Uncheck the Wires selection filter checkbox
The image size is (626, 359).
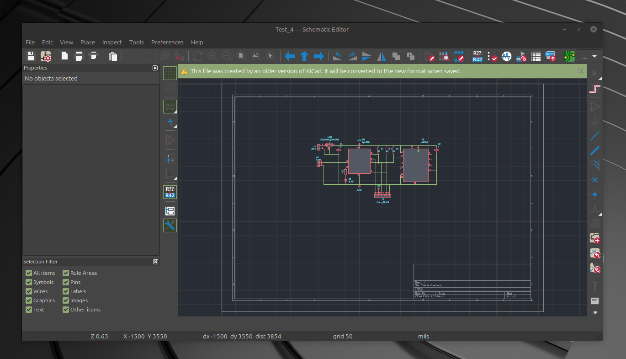(29, 291)
